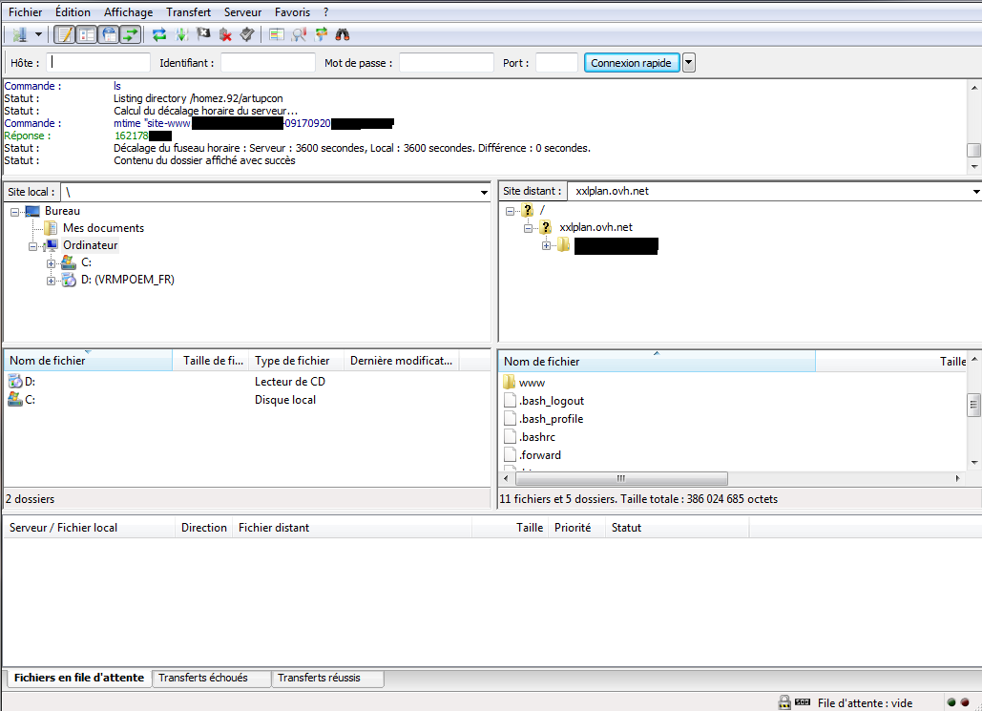The width and height of the screenshot is (982, 711).
Task: Cancel the current operation
Action: 203,34
